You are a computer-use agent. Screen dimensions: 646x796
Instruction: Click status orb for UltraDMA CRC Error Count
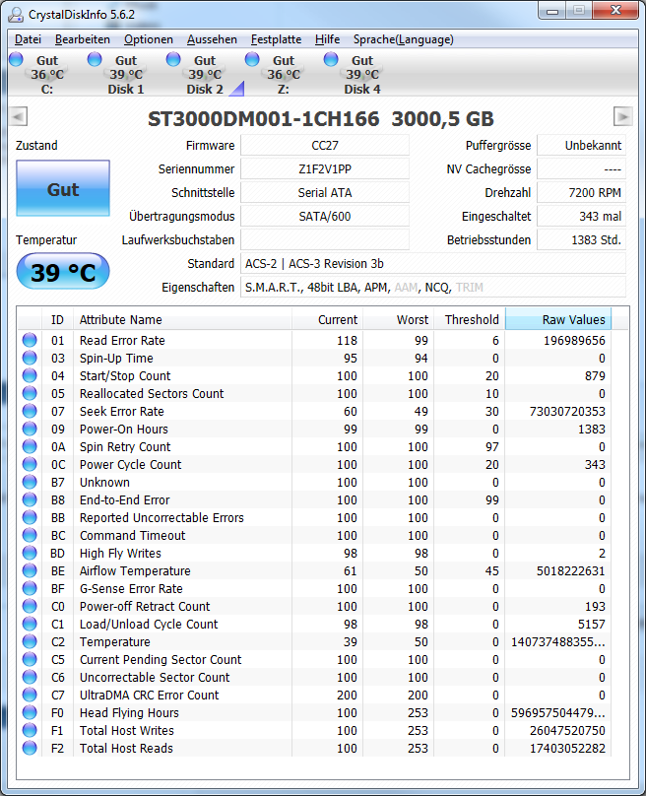click(30, 695)
